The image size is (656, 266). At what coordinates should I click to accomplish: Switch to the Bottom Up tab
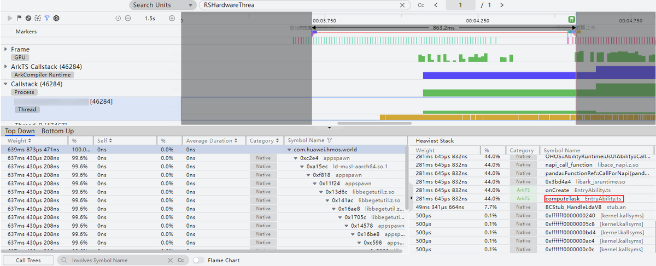pyautogui.click(x=58, y=131)
